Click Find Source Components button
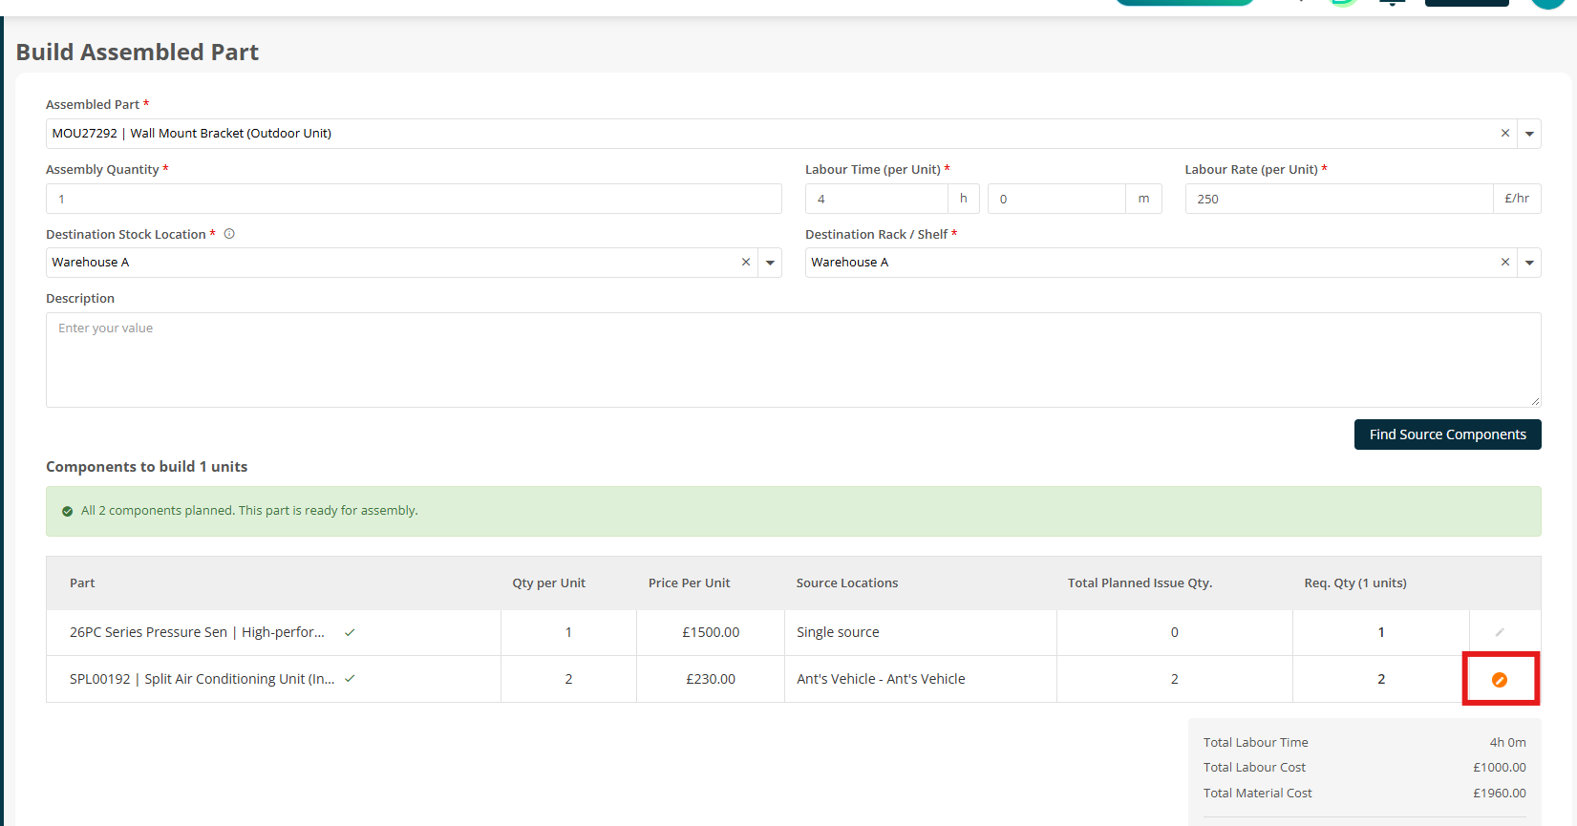 [x=1447, y=434]
